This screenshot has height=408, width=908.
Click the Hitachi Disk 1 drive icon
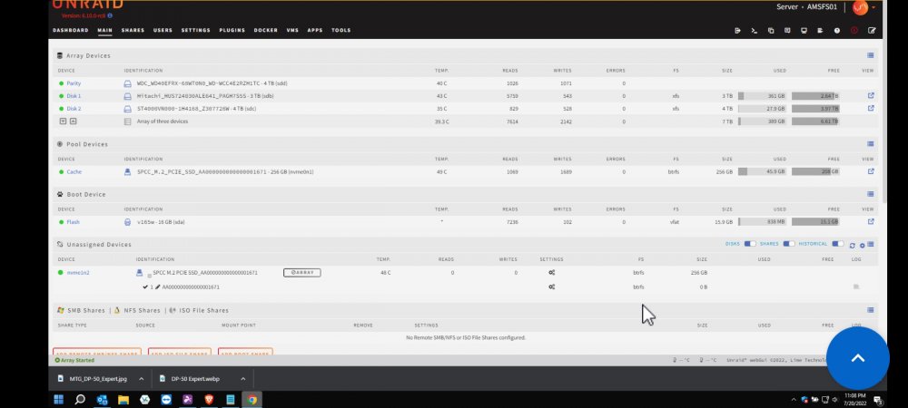click(x=127, y=96)
